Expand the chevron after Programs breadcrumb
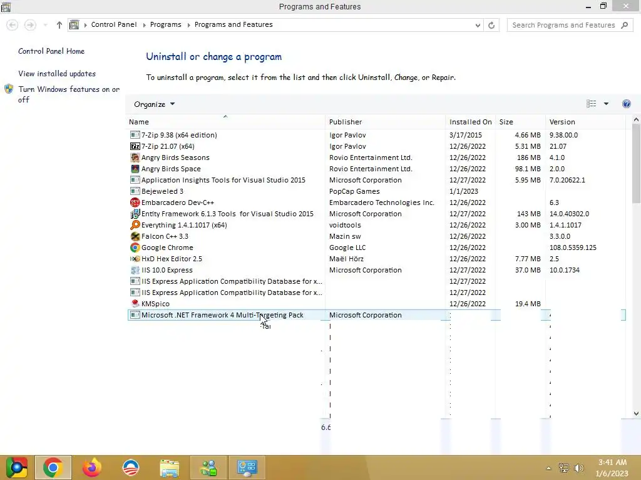This screenshot has width=641, height=480. (188, 25)
